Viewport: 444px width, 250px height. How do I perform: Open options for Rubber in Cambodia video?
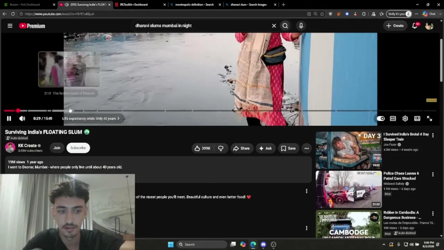433,214
